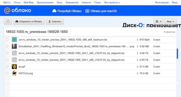The height and width of the screenshot is (97, 181).
Task: Open the Вид view dropdown
Action: [170, 22]
